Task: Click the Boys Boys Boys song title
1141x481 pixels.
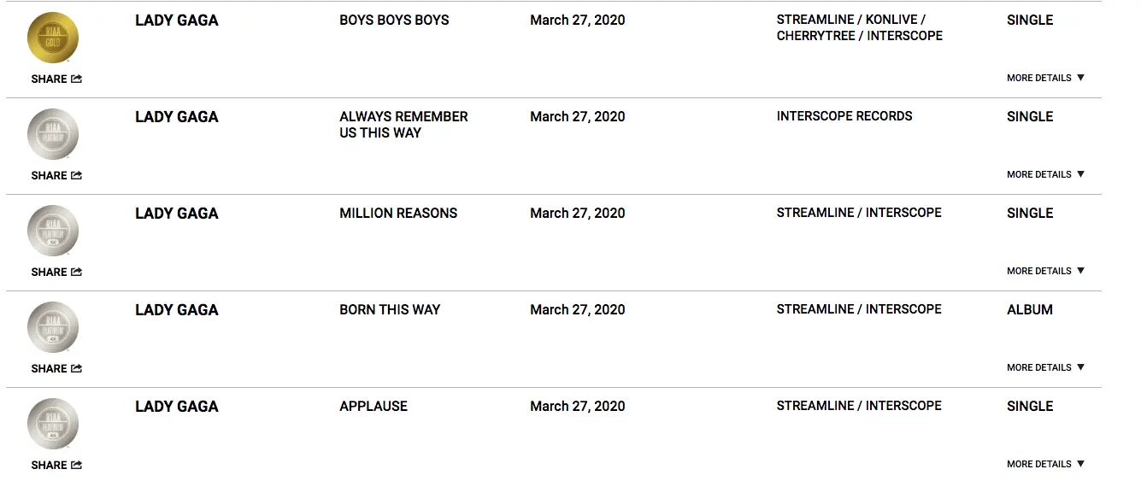Action: 394,21
